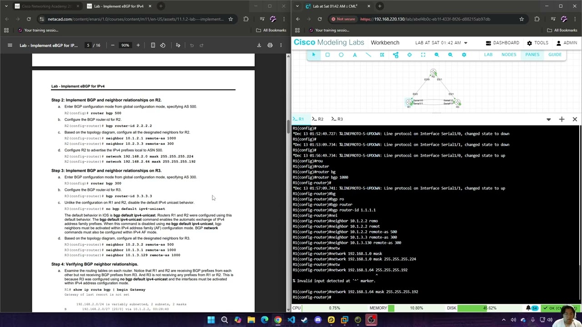Open the TOOLS menu in CML
Viewport: 582px width, 327px height.
click(537, 43)
